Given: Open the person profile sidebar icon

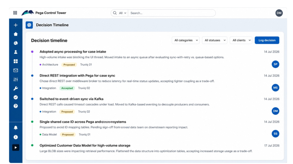Looking at the screenshot, I should [x=16, y=52].
